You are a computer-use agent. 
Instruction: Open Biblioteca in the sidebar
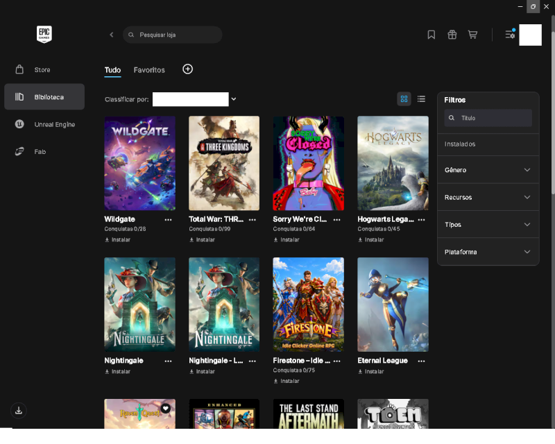tap(44, 96)
